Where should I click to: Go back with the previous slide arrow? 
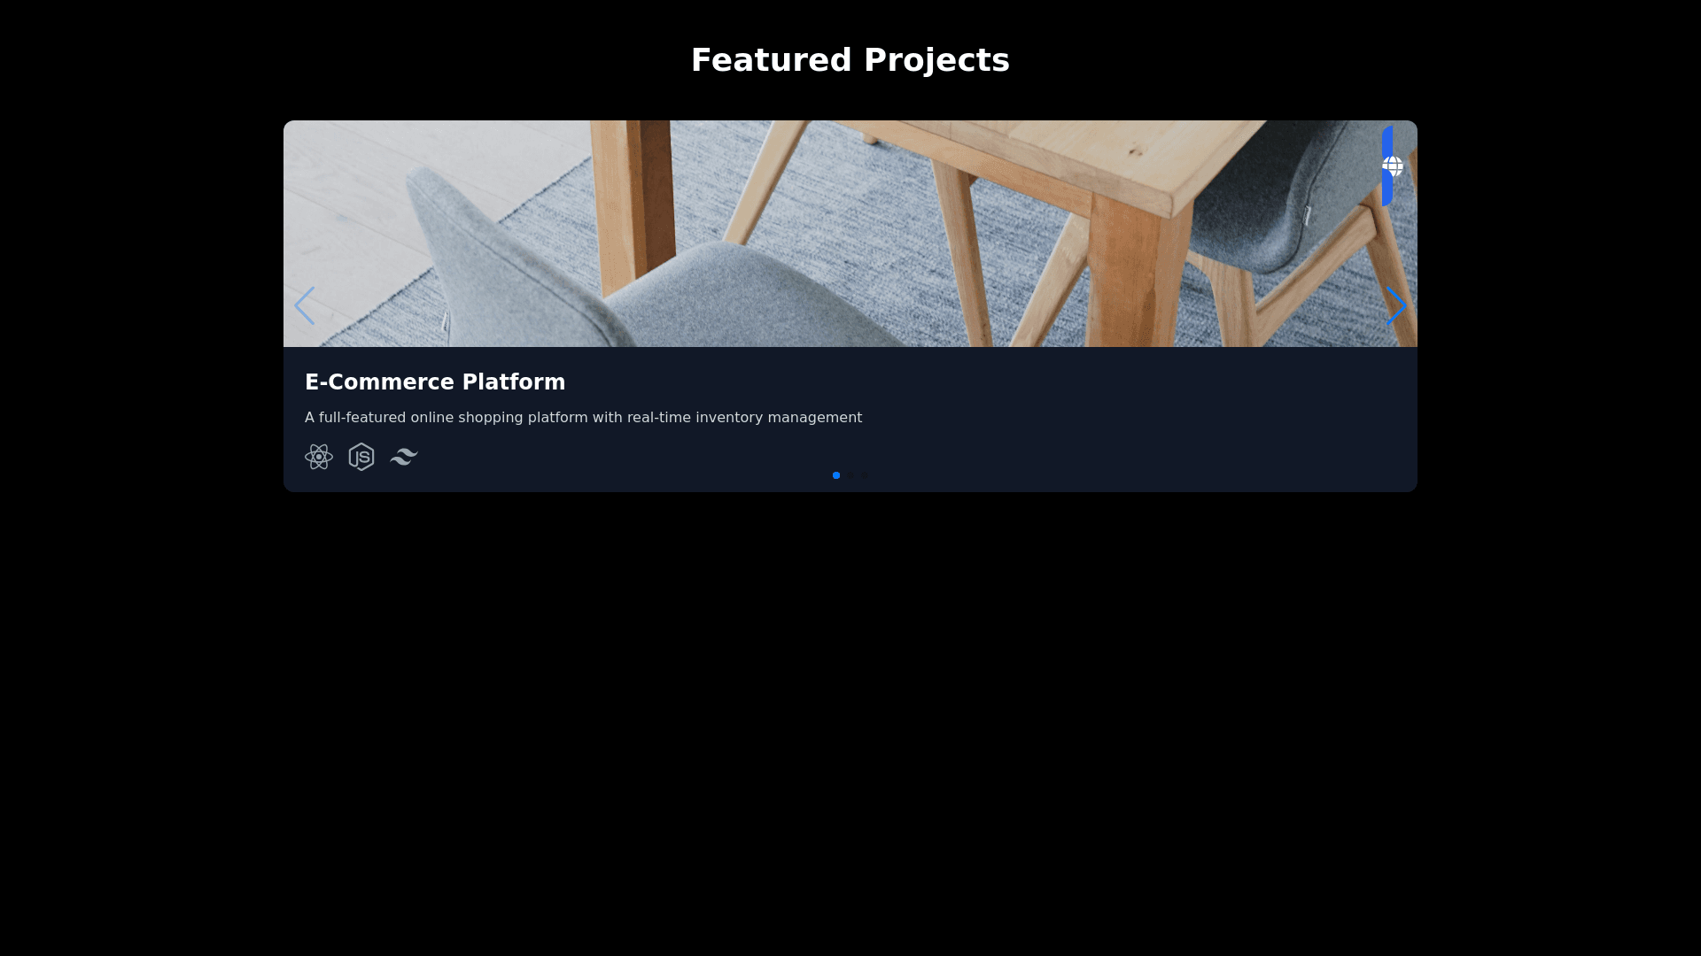pos(304,305)
